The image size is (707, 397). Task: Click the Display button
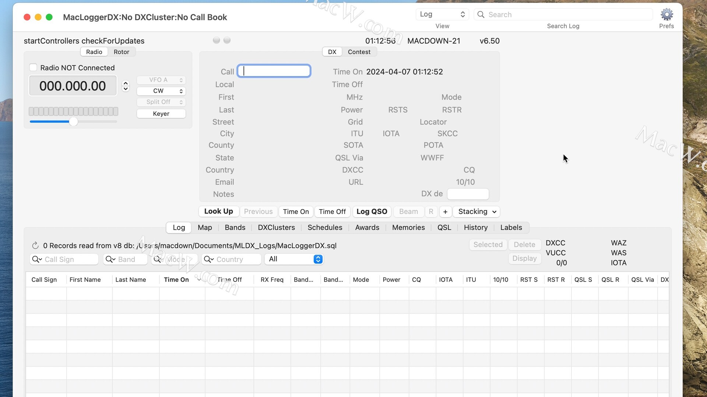pyautogui.click(x=524, y=258)
